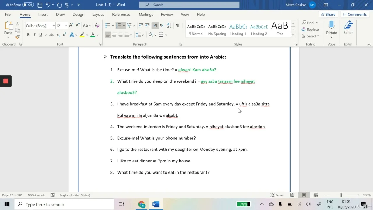The image size is (373, 210).
Task: Apply italic formatting
Action: tap(34, 35)
